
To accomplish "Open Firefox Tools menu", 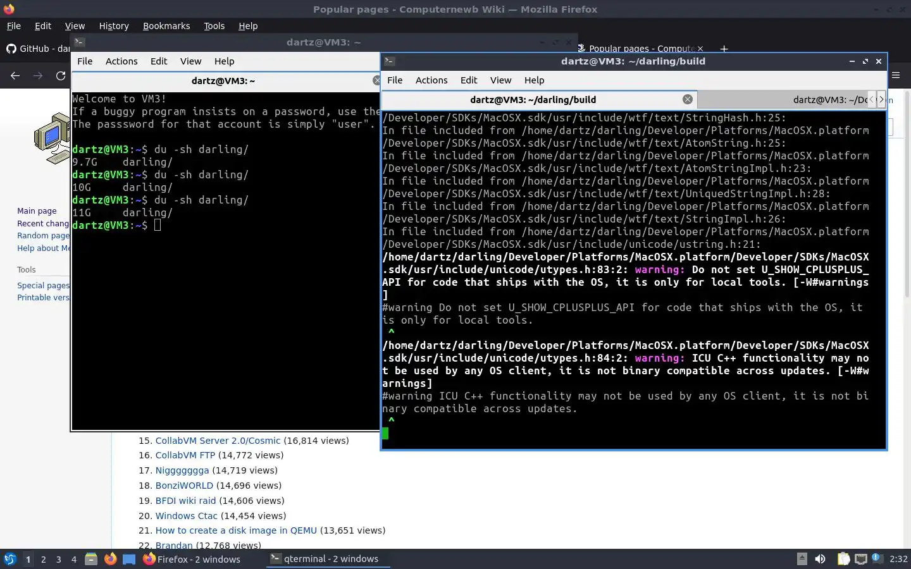I will click(x=214, y=26).
